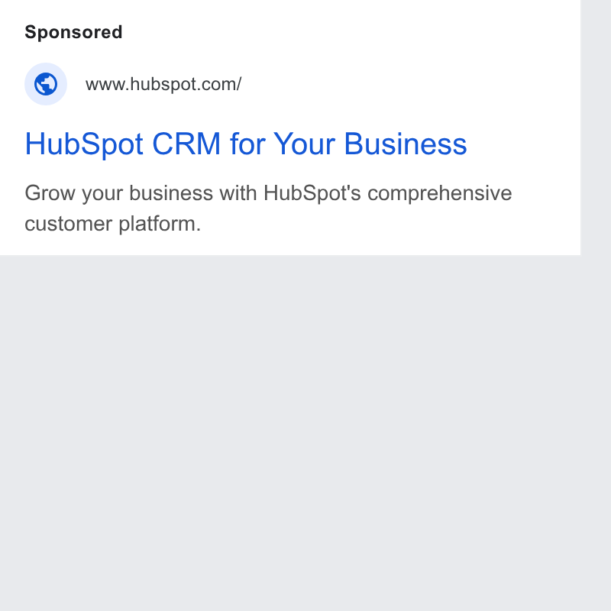The width and height of the screenshot is (611, 611).
Task: Click the www.hubspot.com/ display URL
Action: coord(163,84)
